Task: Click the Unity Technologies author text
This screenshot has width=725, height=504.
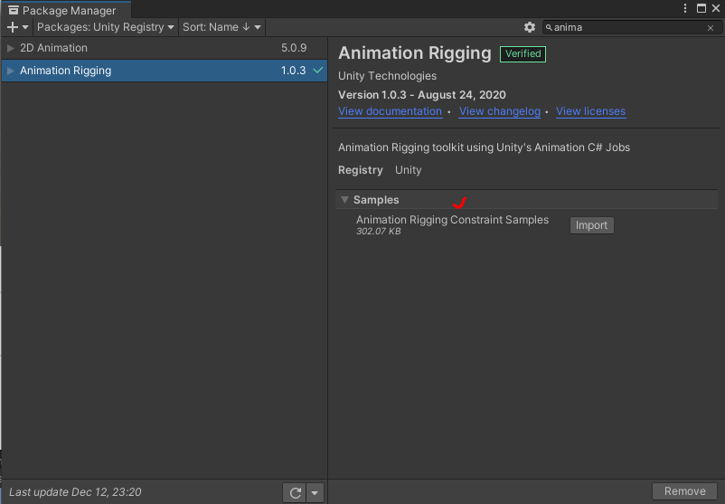Action: point(387,76)
